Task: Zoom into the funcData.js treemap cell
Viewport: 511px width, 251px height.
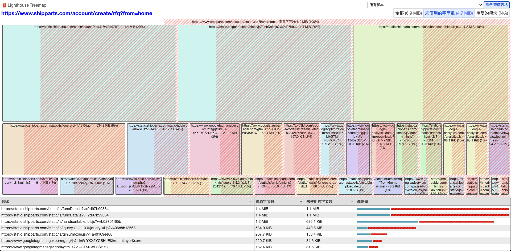Action: point(88,73)
